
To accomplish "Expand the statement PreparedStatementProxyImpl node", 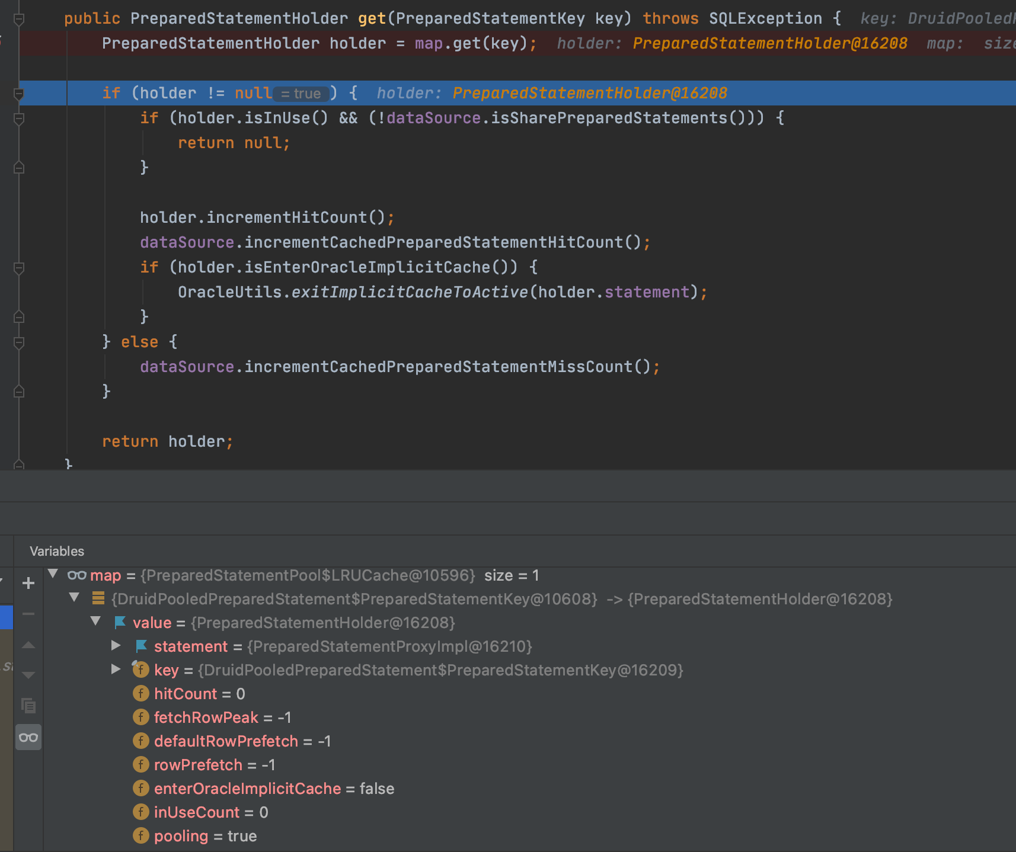I will point(116,646).
